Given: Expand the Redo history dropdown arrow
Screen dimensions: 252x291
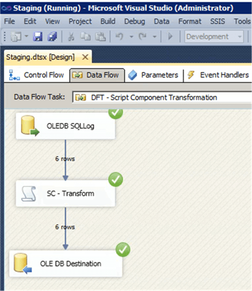Looking at the screenshot, I should point(155,37).
